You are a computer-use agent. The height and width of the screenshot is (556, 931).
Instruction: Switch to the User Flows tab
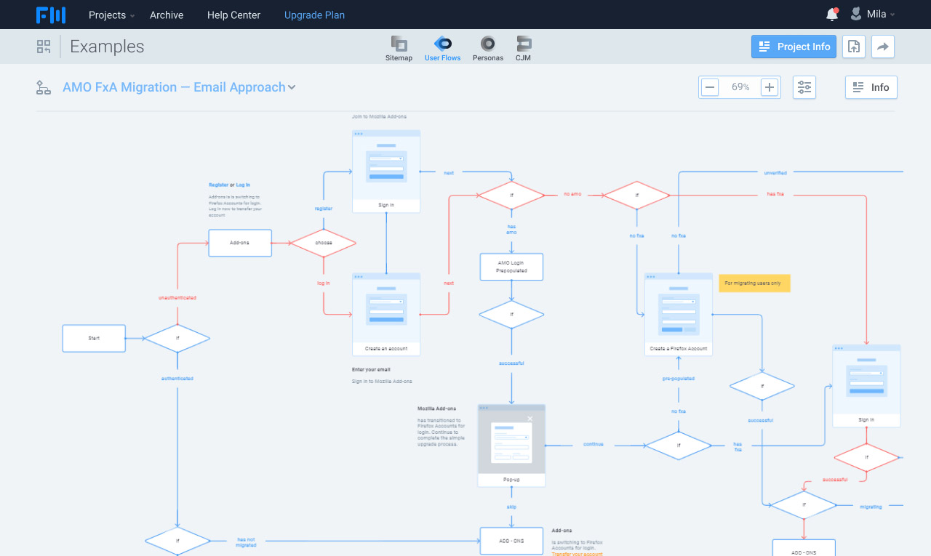point(442,49)
